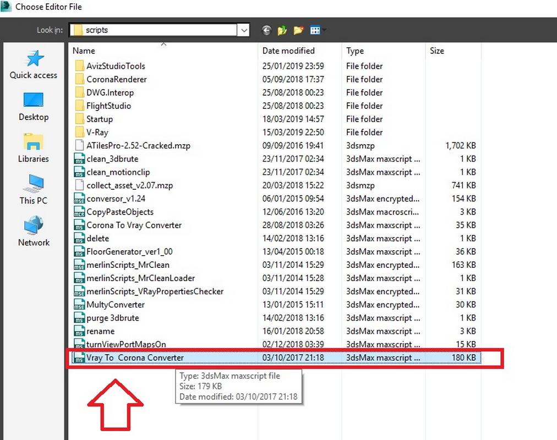Click the 741 KB size cell
557x440 pixels.
click(463, 185)
